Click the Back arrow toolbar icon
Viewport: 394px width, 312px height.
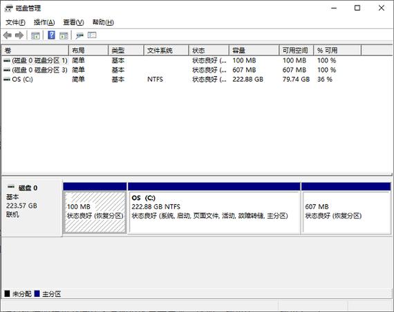click(8, 35)
